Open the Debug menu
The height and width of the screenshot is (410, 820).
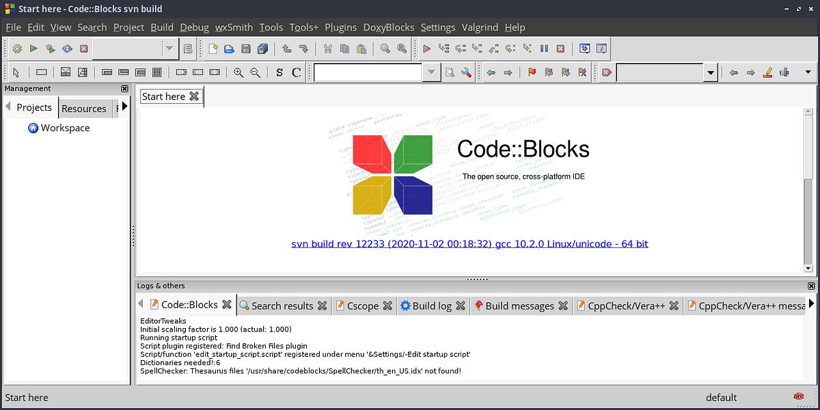(195, 27)
